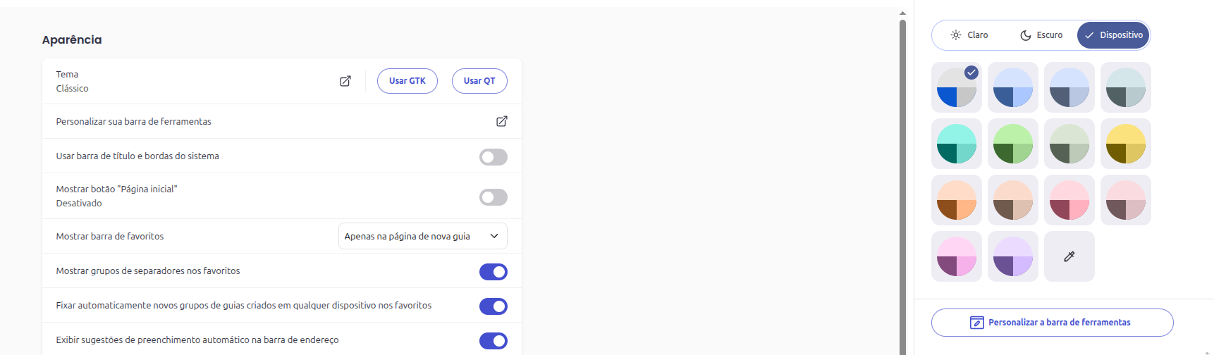Image resolution: width=1214 pixels, height=355 pixels.
Task: Click the eyedropper custom color icon
Action: coord(1069,256)
